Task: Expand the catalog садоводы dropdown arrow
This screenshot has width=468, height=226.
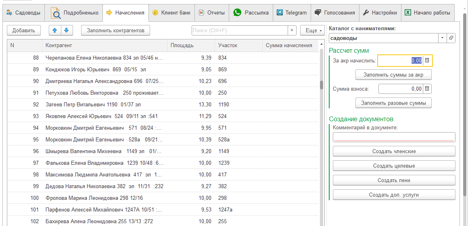Action: tap(442, 38)
